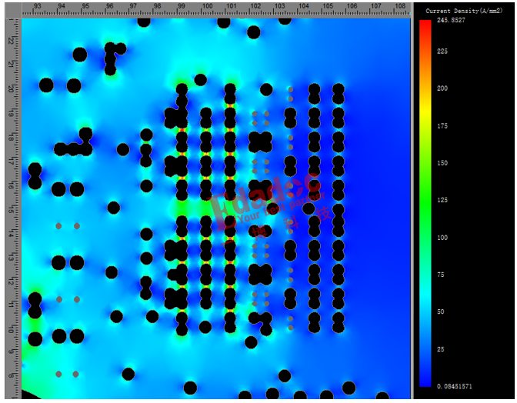517x403 pixels.
Task: Click the 75 legend tick label
Action: 440,275
